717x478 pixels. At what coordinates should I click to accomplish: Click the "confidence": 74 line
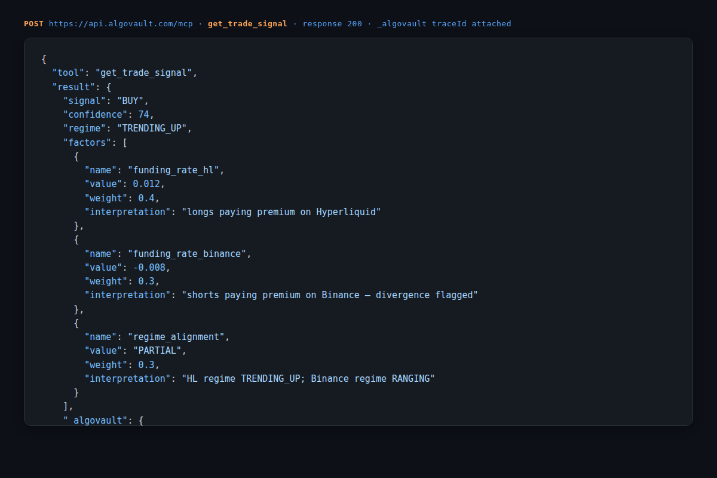coord(109,114)
